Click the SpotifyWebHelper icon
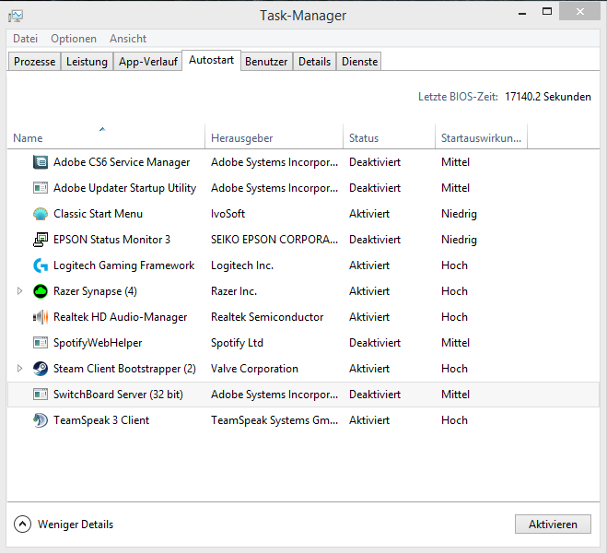 coord(41,343)
